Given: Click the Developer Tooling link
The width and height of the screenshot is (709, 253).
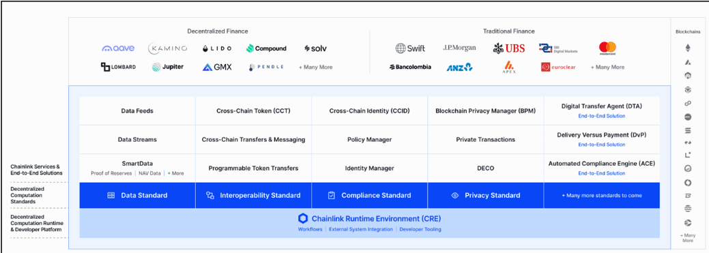Looking at the screenshot, I should point(420,230).
